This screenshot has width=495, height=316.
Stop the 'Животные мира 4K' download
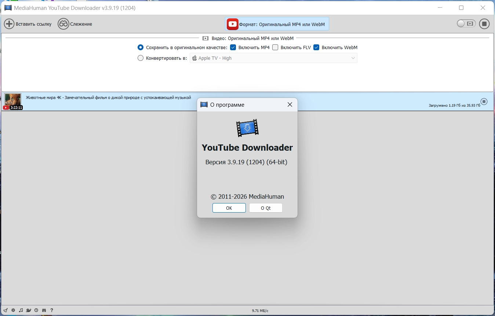click(x=484, y=102)
